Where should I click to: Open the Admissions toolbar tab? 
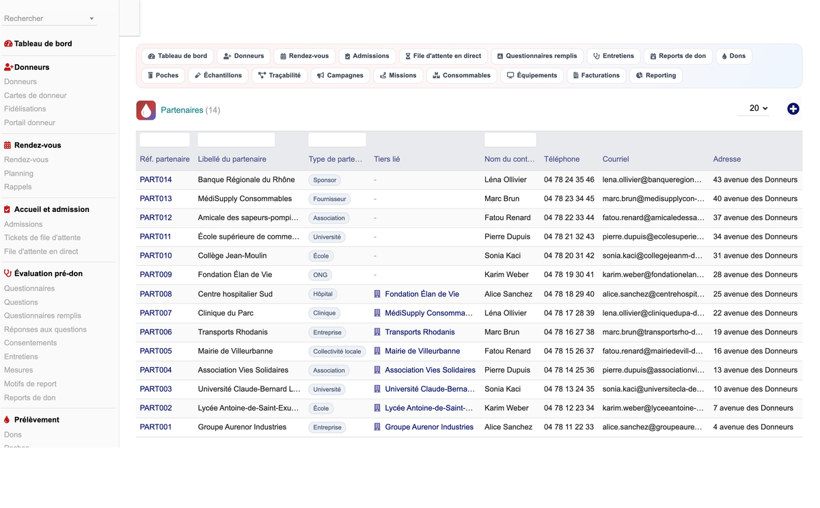pos(367,56)
